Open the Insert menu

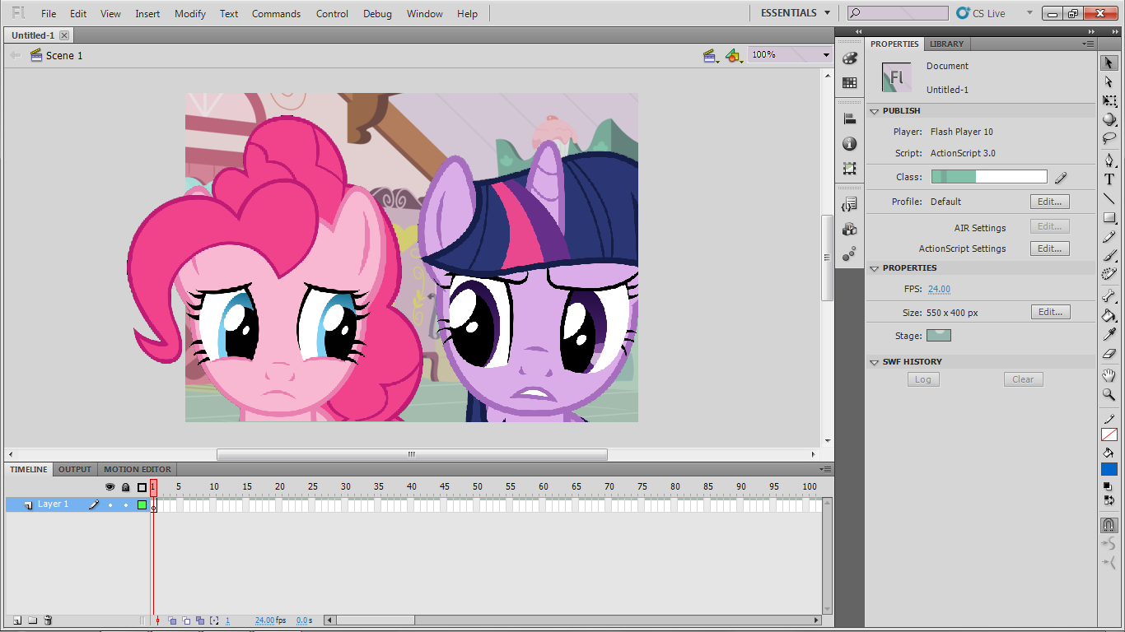point(147,14)
